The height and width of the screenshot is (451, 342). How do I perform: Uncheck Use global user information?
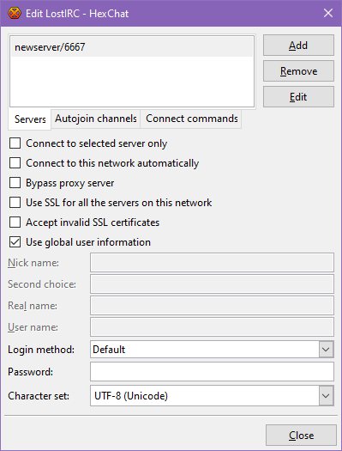tap(15, 242)
